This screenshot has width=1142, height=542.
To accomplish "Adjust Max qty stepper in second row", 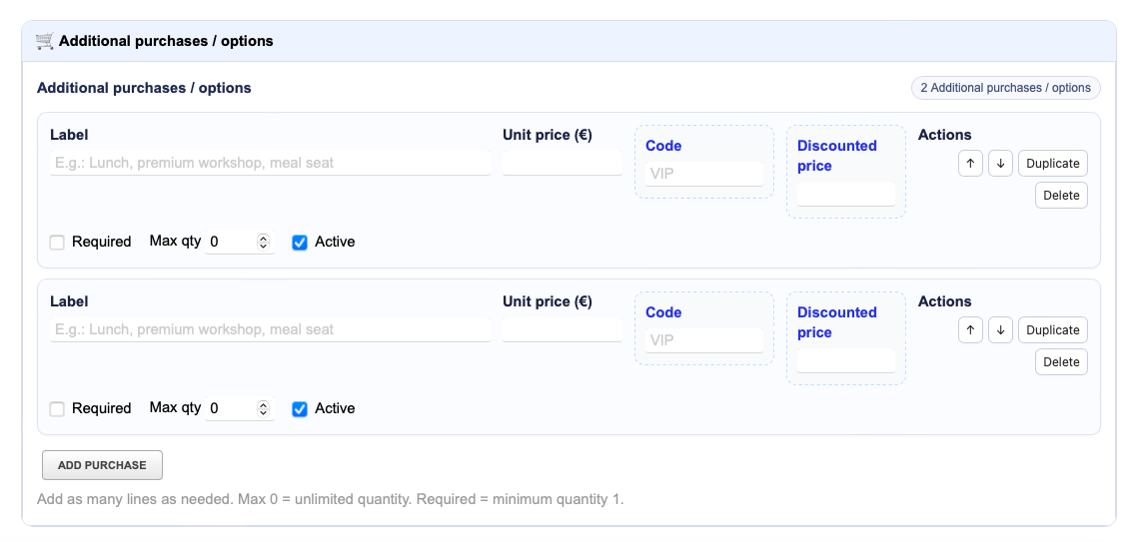I will [x=264, y=408].
